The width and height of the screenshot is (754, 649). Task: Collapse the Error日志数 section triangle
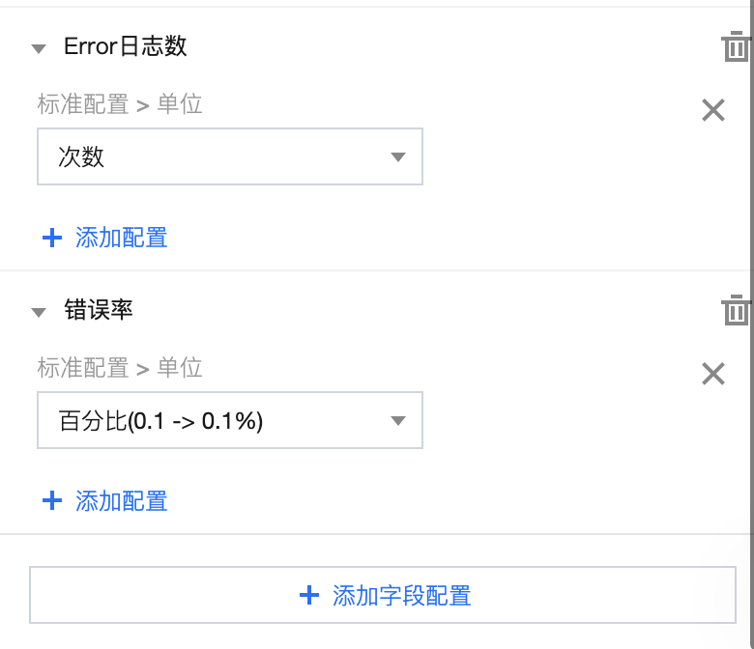39,48
